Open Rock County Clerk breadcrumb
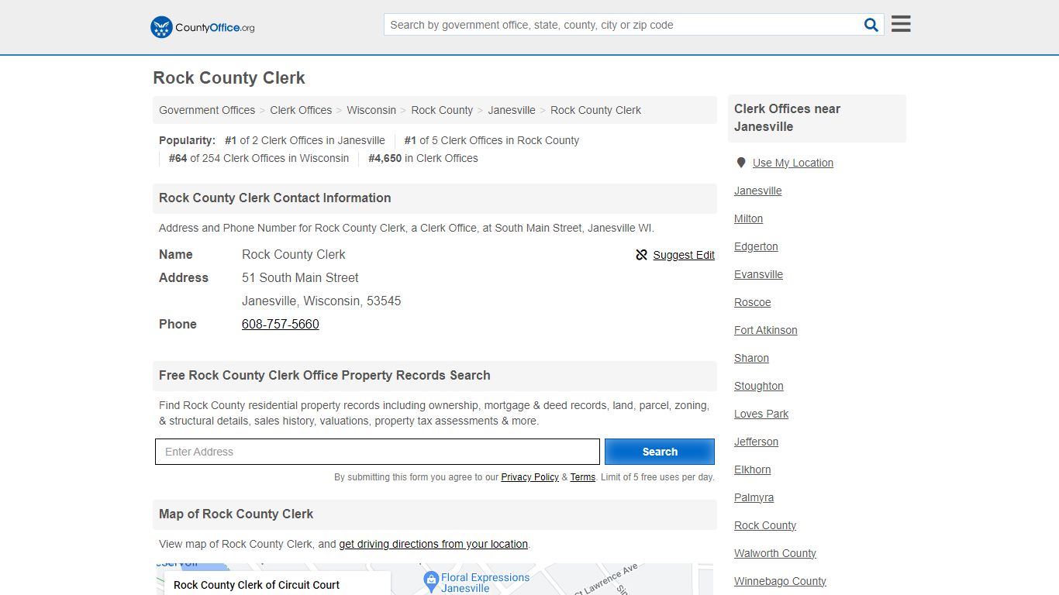The image size is (1059, 595). 595,110
